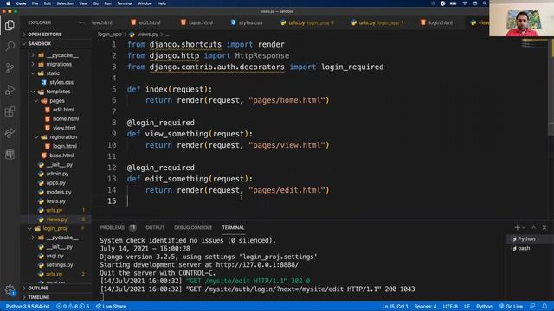
Task: Click Python 3.9.5 64-bit interpreter selector
Action: click(28, 307)
